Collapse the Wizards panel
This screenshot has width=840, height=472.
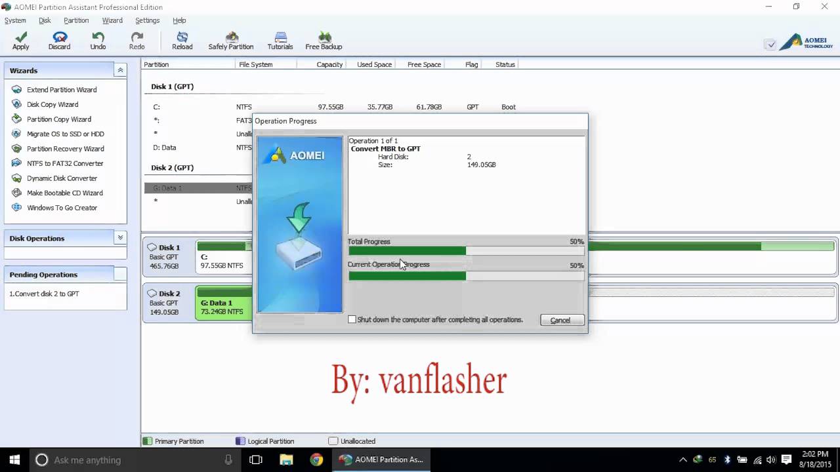[x=120, y=70]
